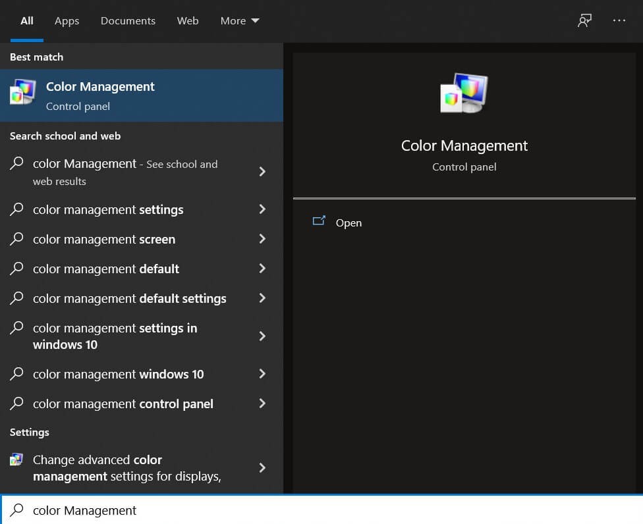The width and height of the screenshot is (643, 524).
Task: Click the ellipsis icon at top right
Action: click(x=619, y=20)
